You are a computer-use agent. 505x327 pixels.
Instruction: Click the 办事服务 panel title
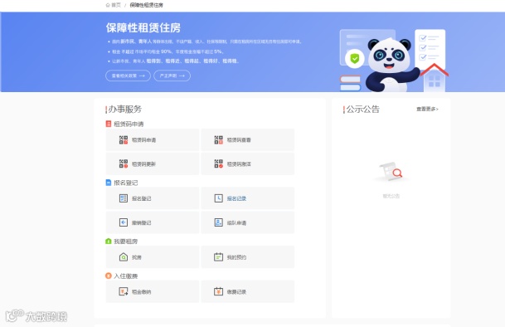click(124, 110)
